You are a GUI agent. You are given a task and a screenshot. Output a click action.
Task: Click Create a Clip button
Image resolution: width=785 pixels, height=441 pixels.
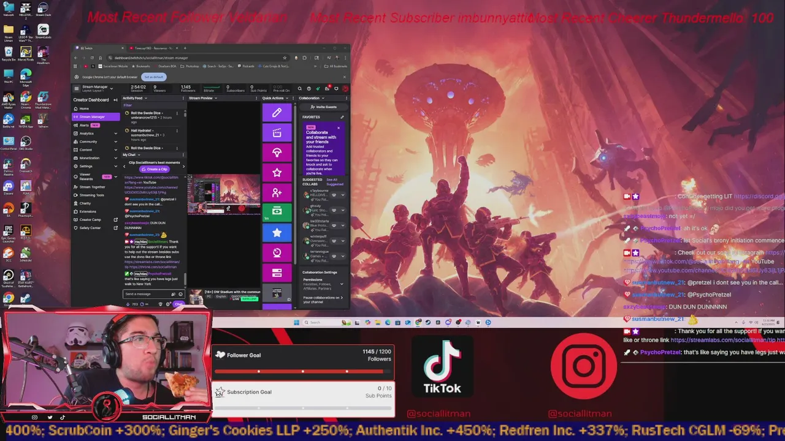(155, 169)
